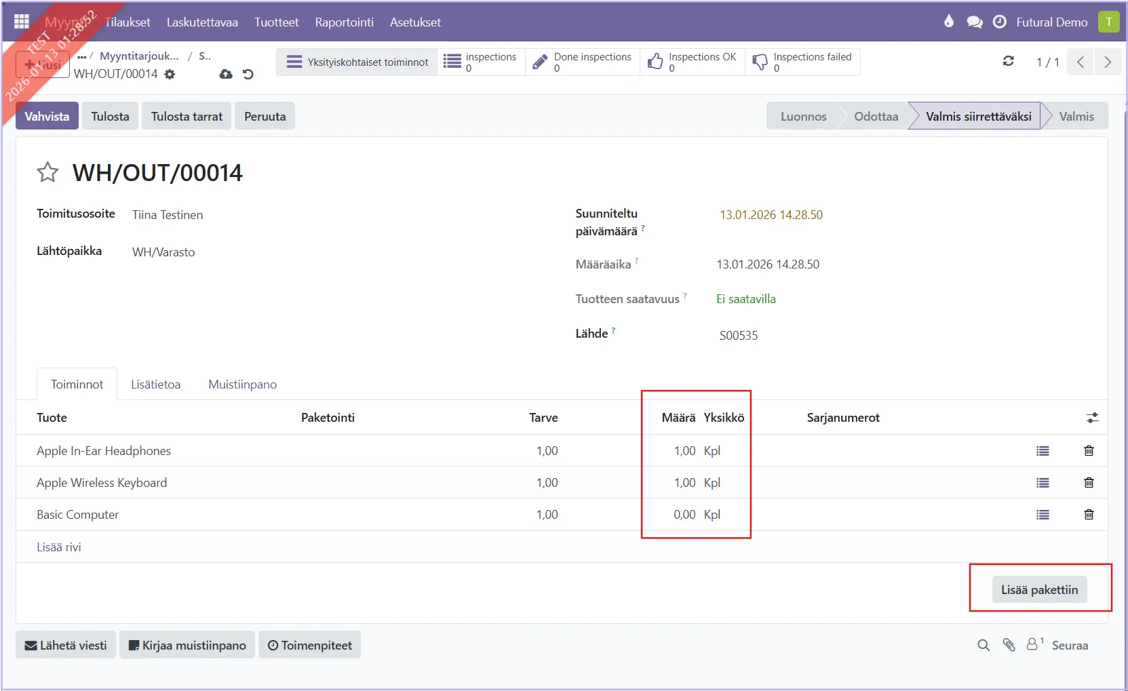Open the Raportointi menu
1128x691 pixels.
click(344, 22)
